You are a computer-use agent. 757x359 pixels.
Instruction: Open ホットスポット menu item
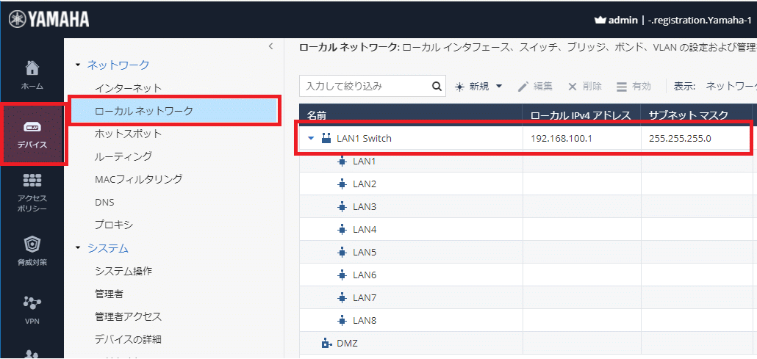pyautogui.click(x=128, y=134)
